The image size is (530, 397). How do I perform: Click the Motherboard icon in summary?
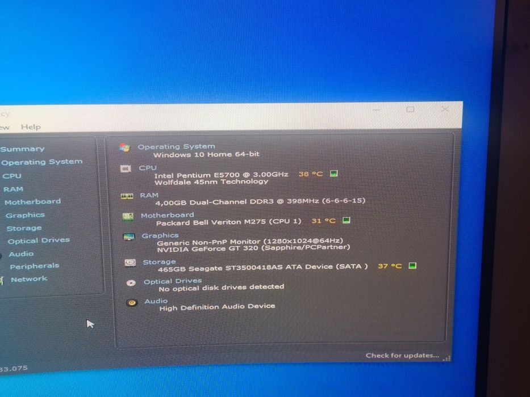pos(128,217)
